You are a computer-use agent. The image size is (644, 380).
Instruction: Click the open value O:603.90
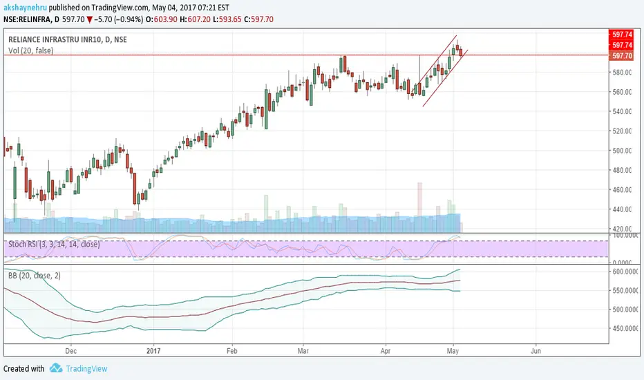162,19
